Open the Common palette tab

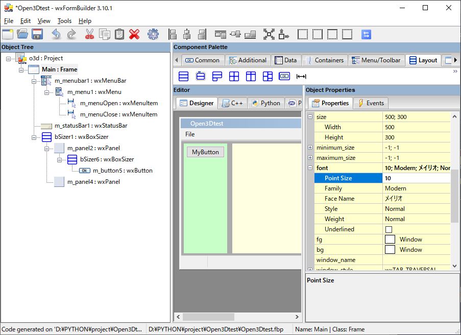coord(203,60)
